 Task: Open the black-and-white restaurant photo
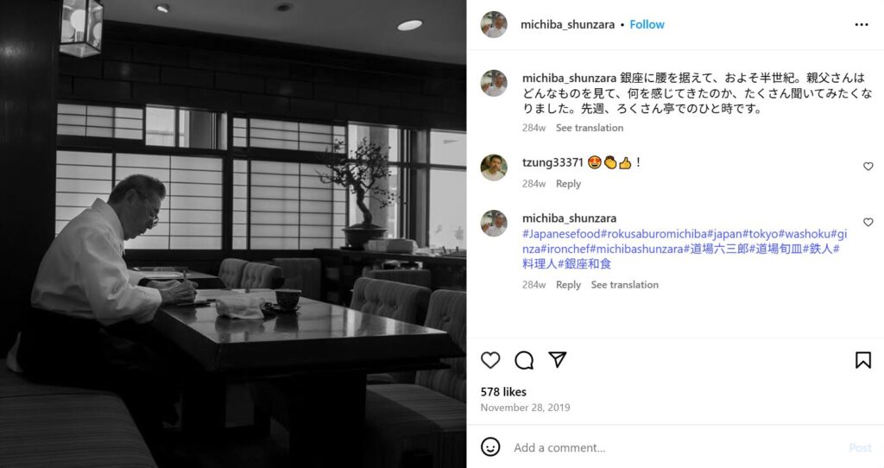(x=233, y=234)
